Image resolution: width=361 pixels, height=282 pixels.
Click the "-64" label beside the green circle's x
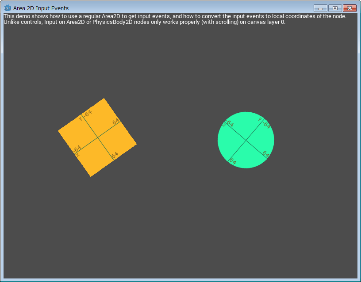click(230, 123)
